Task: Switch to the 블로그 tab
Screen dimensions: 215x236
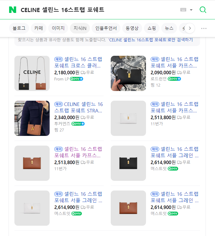Action: tap(19, 28)
